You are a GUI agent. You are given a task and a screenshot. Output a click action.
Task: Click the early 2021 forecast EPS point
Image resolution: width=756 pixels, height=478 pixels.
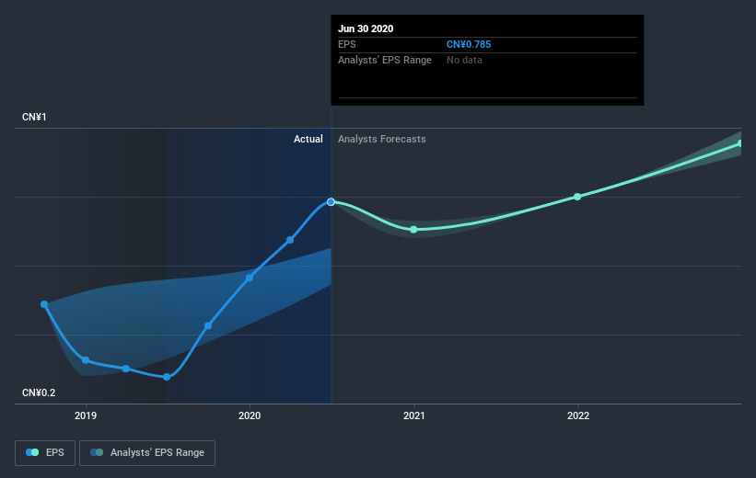click(x=413, y=230)
